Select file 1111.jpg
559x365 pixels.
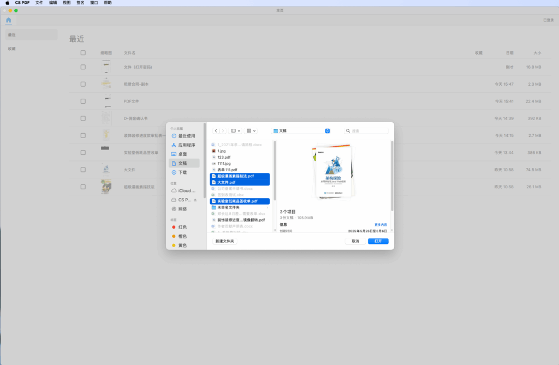(240, 164)
